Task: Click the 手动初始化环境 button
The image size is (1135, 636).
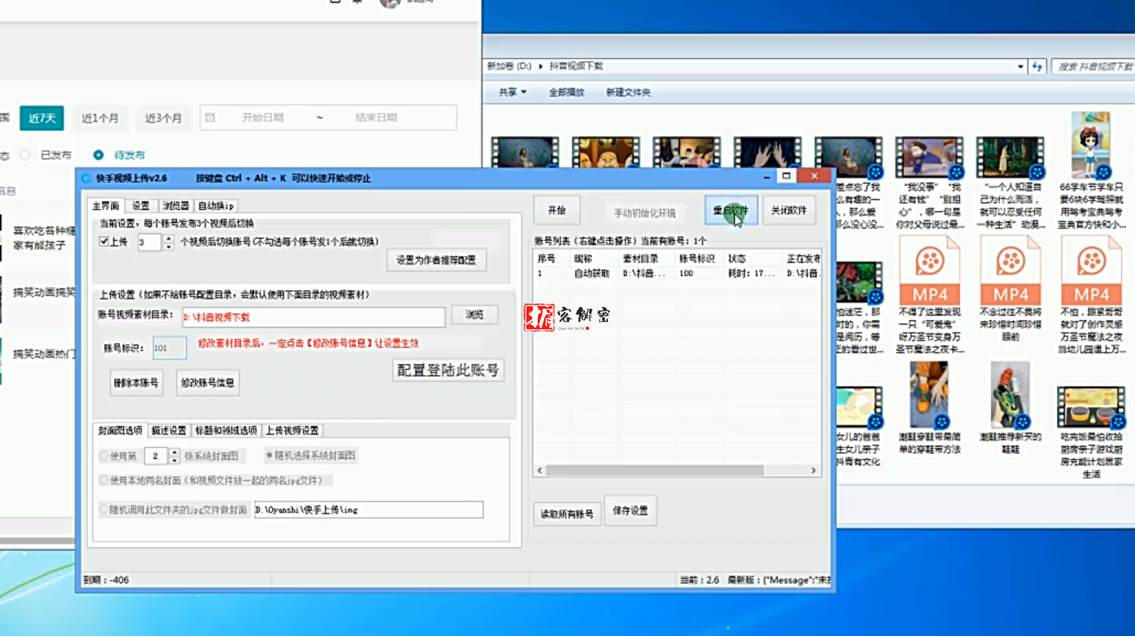Action: [645, 213]
